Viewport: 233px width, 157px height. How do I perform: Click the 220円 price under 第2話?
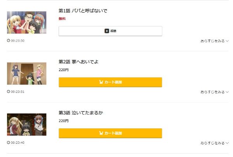click(x=64, y=70)
